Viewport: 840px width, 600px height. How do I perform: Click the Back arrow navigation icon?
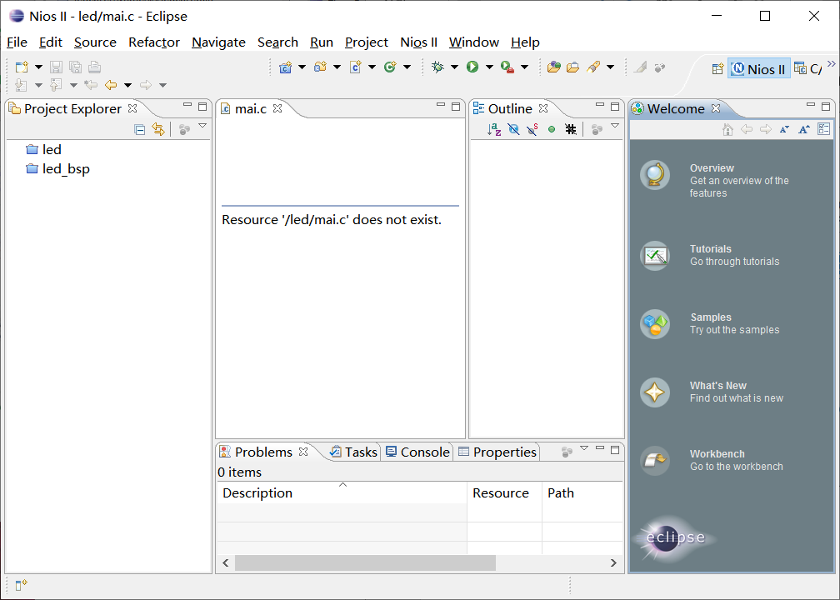[110, 85]
